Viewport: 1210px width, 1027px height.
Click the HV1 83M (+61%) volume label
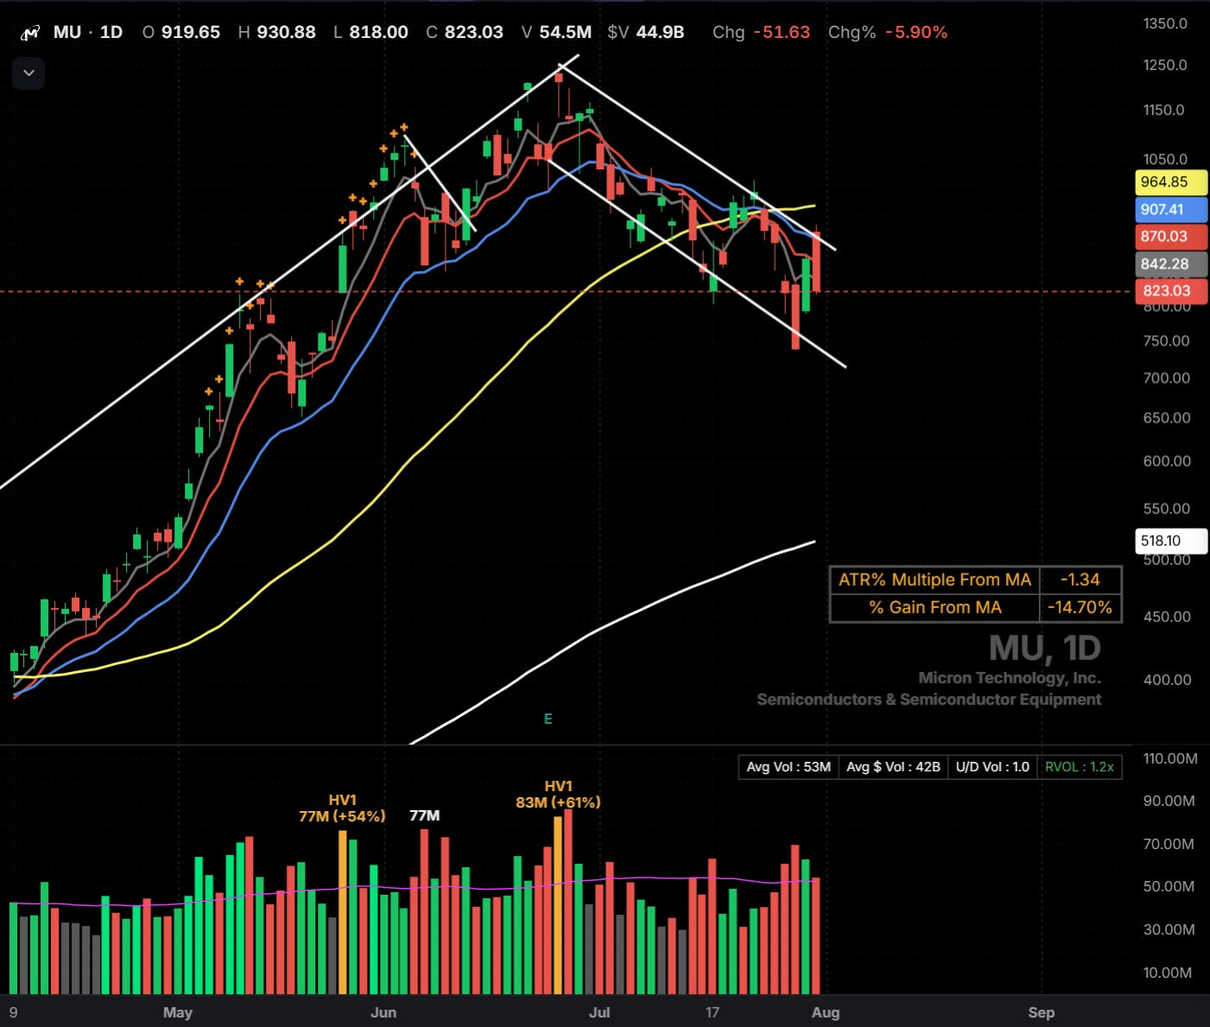(x=558, y=795)
